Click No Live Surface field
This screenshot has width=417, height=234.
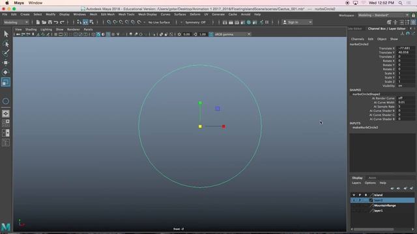tap(159, 22)
